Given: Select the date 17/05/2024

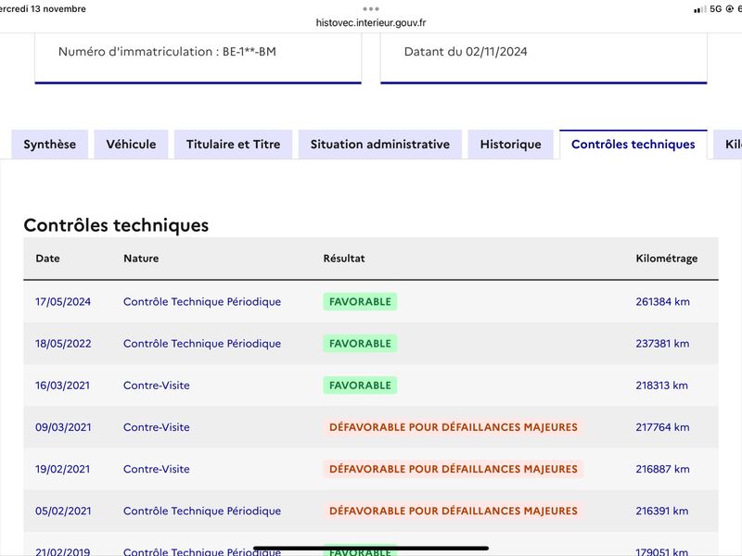Looking at the screenshot, I should [x=63, y=302].
